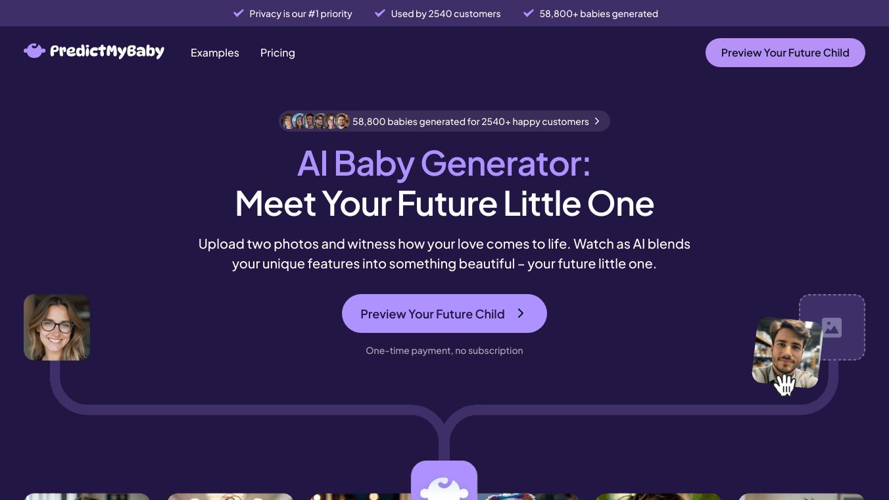Select the bearded man photo thumbnail

coord(787,353)
